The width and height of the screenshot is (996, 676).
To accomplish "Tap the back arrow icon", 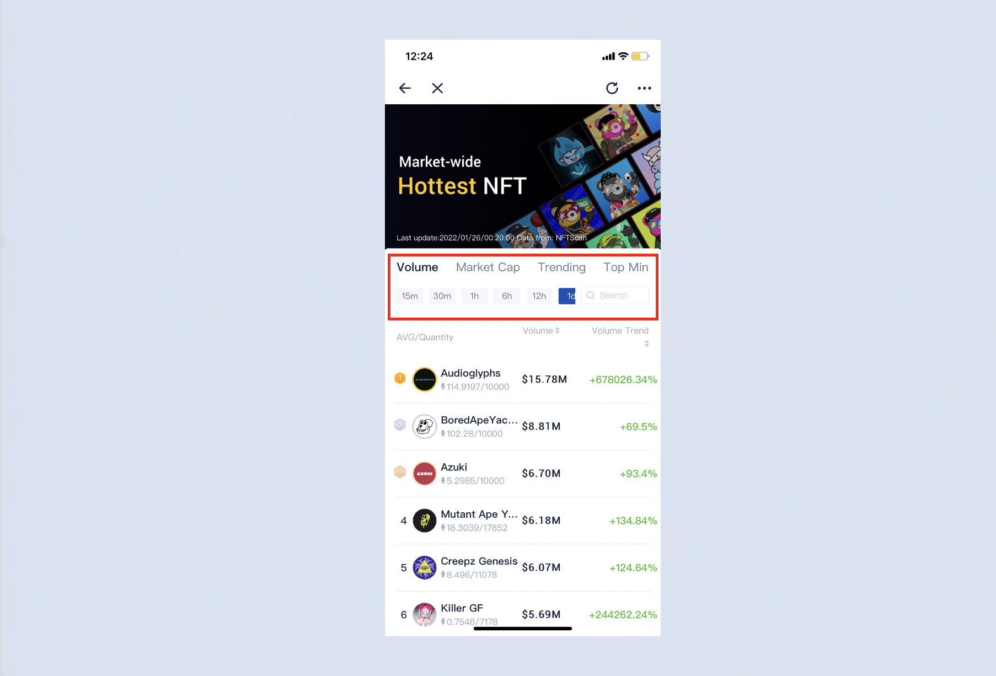I will [405, 88].
